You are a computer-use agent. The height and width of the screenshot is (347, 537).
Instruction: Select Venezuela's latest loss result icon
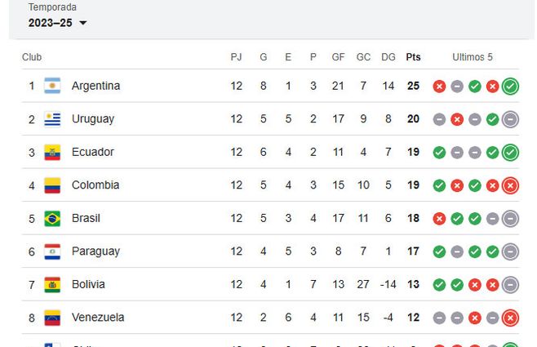511,318
